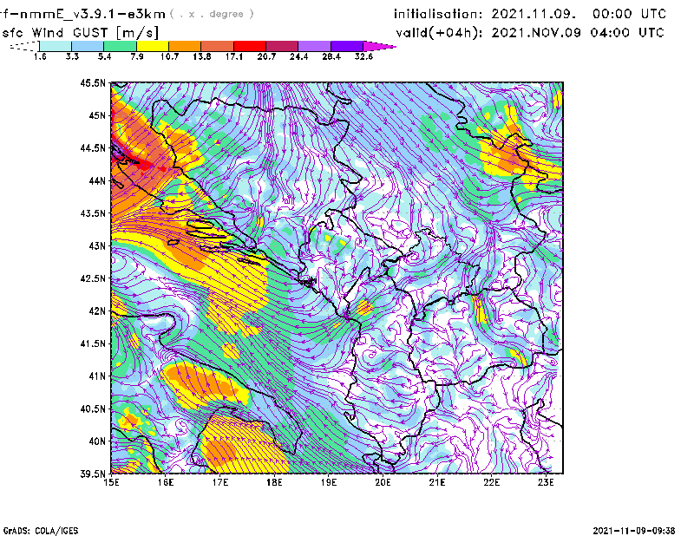Click the longitude label "18E"

[x=274, y=482]
